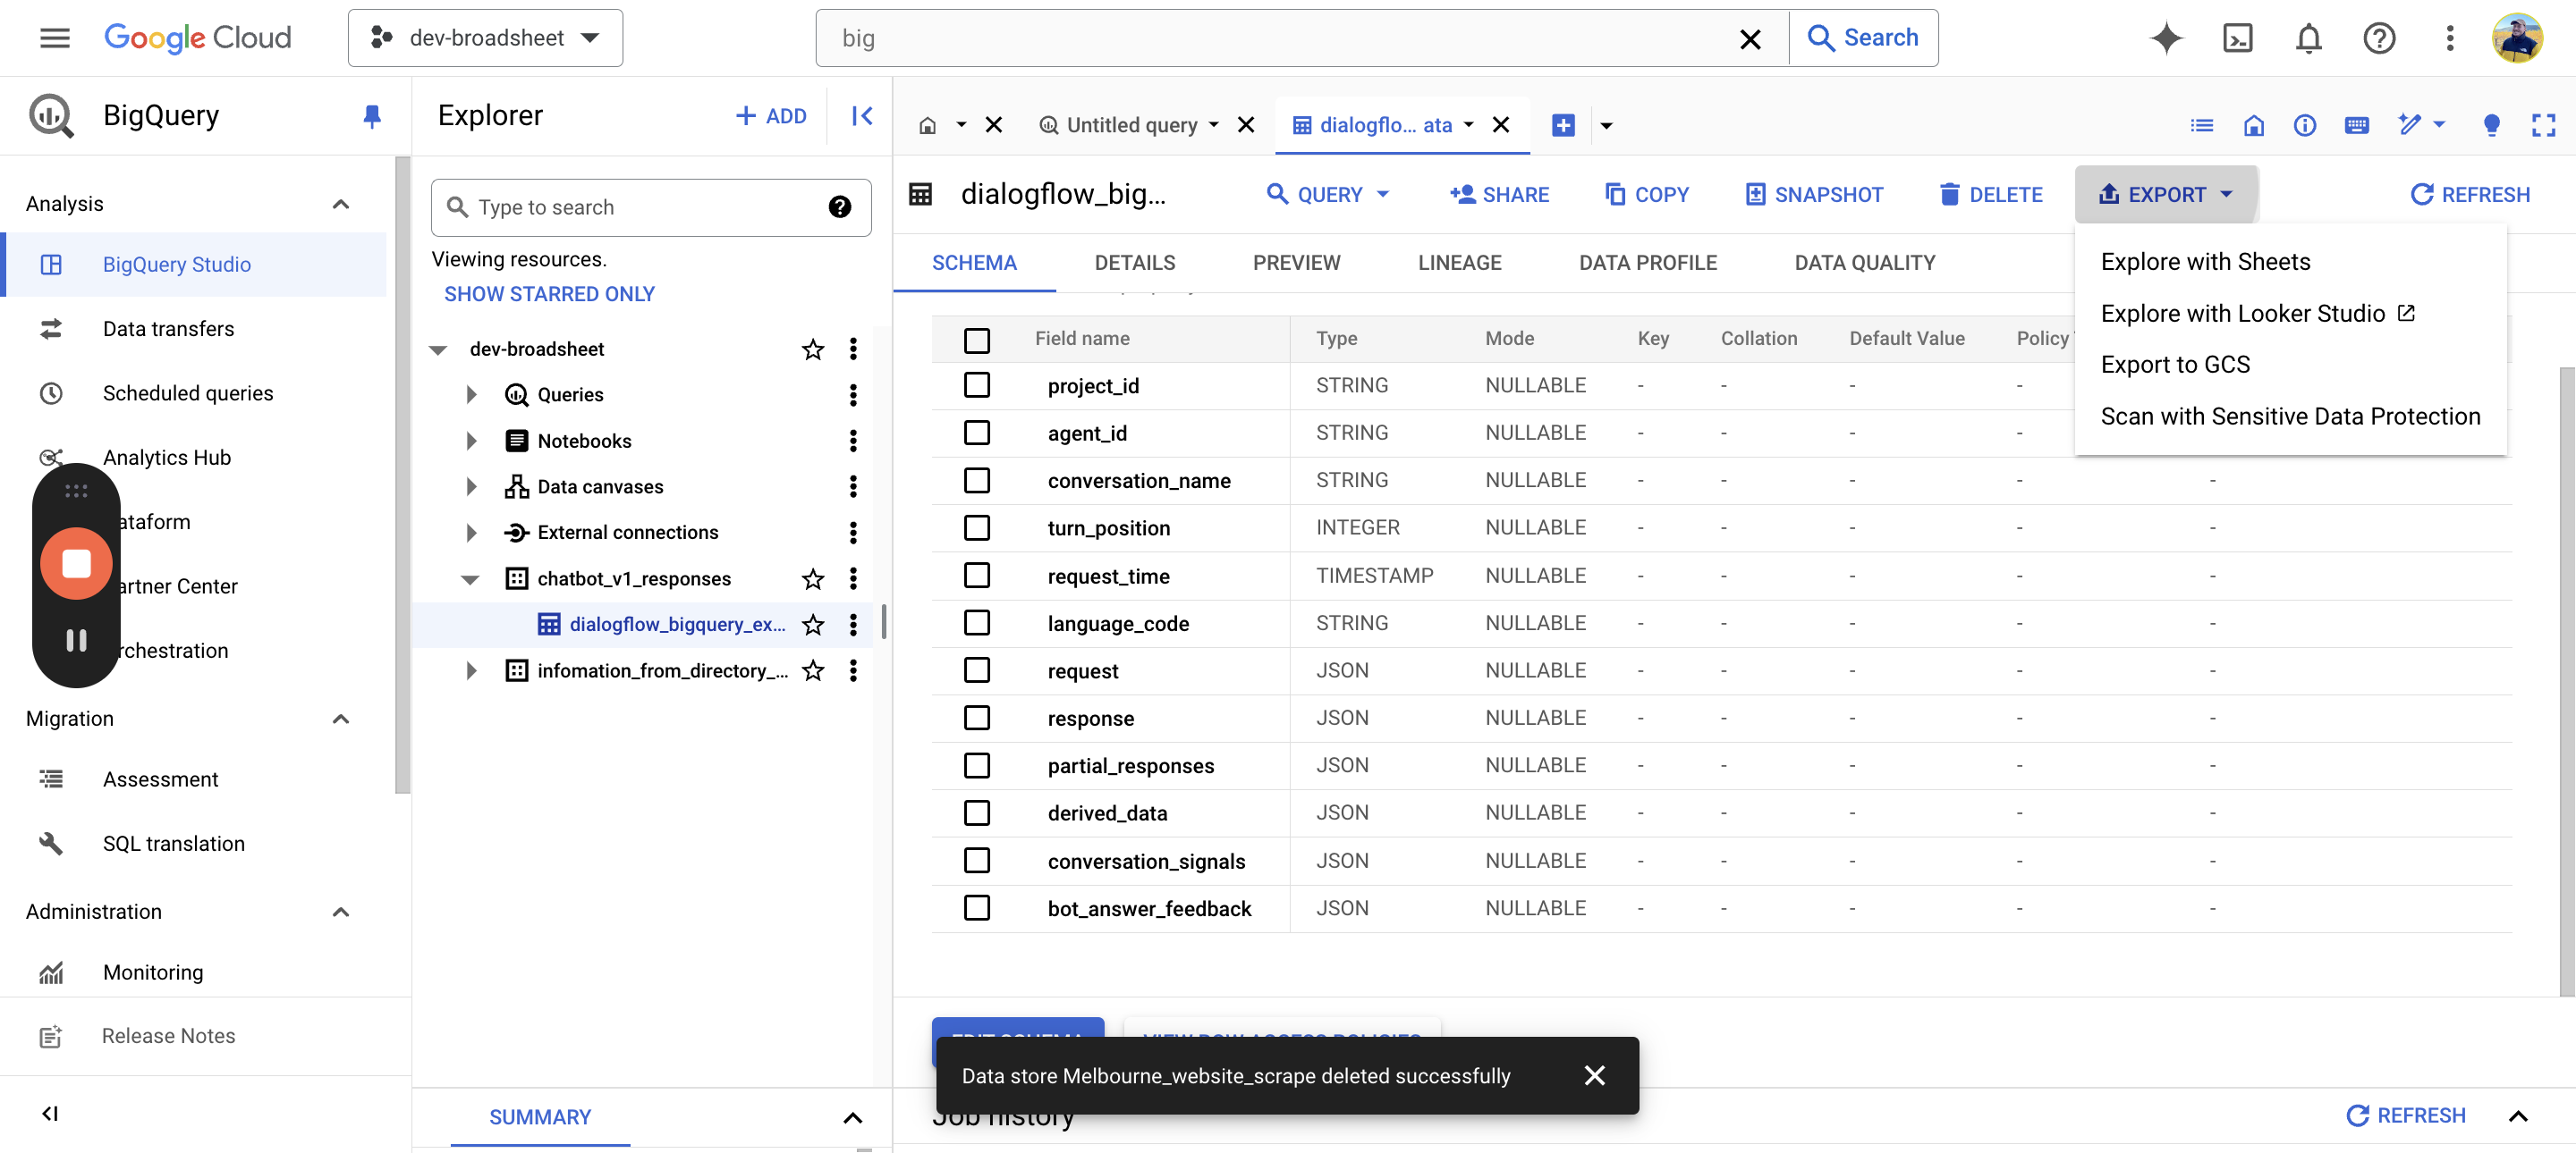Check the agent_id field checkbox
Screen dimensions: 2576x1153
(977, 433)
